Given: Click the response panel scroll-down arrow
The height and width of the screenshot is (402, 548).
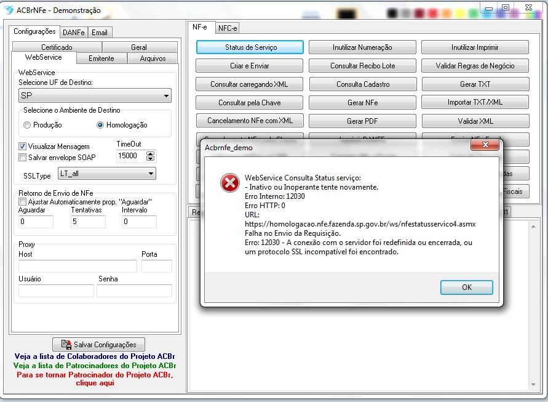Looking at the screenshot, I should pyautogui.click(x=533, y=385).
